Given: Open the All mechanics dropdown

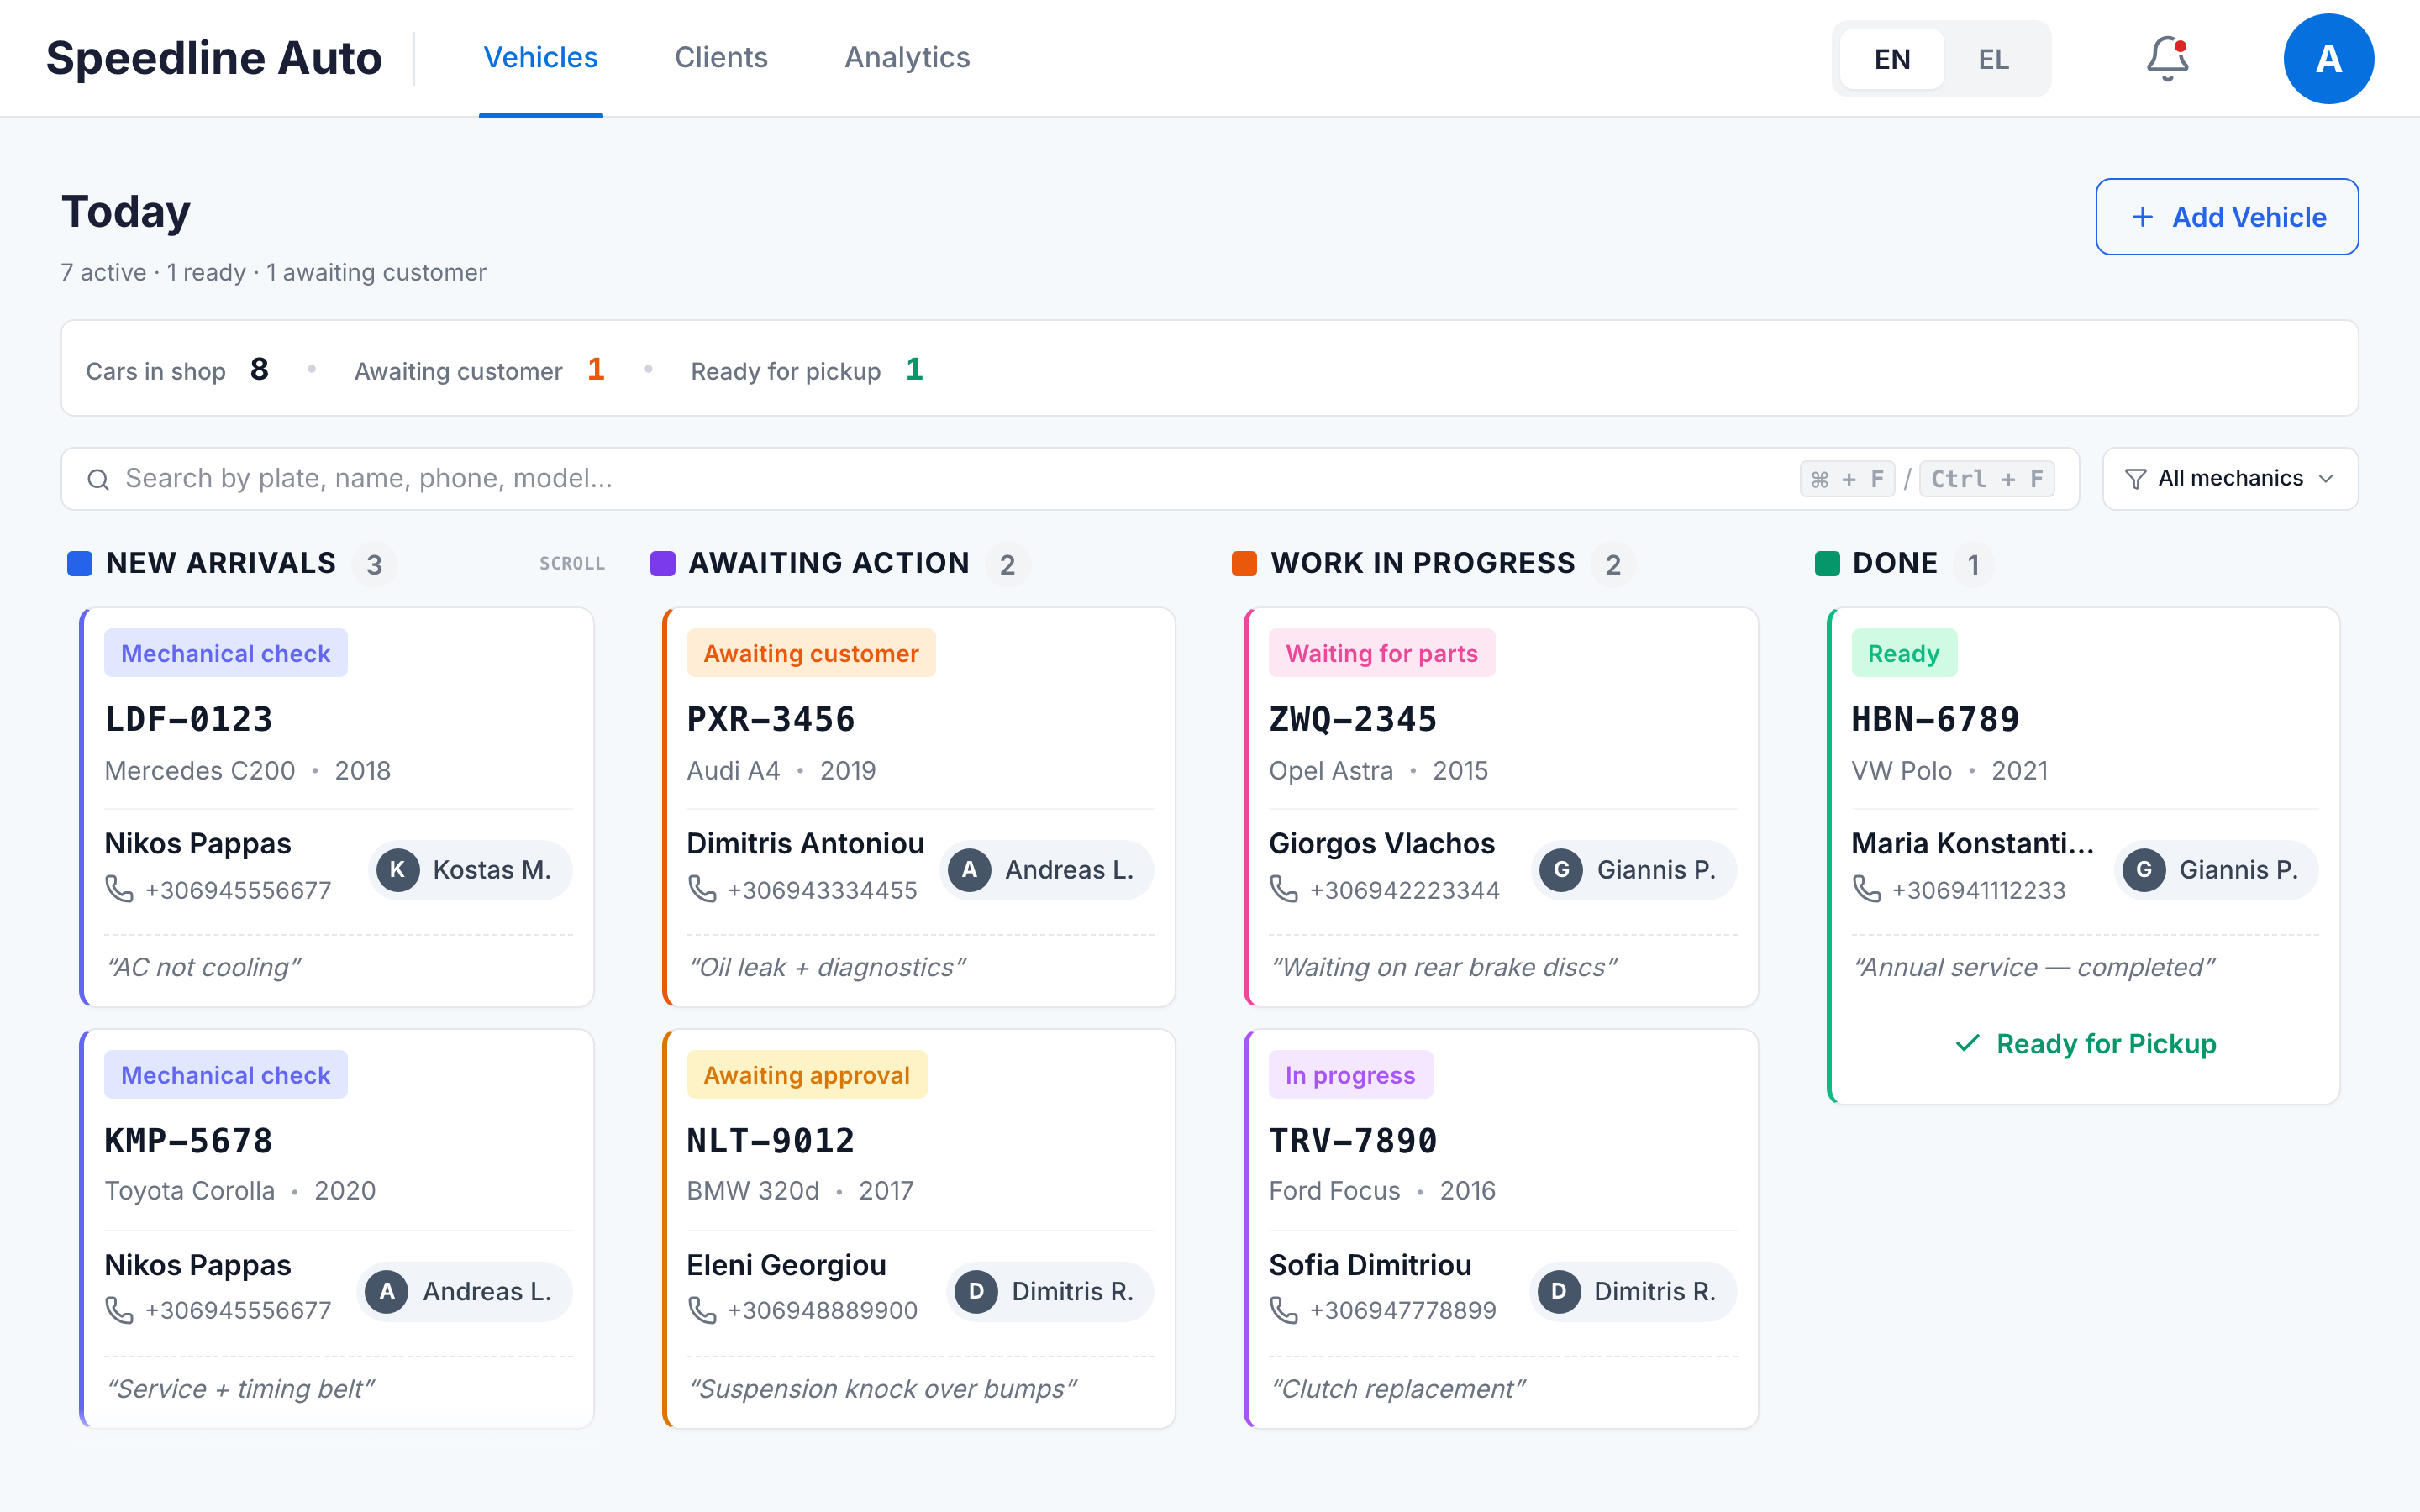Looking at the screenshot, I should [x=2230, y=479].
